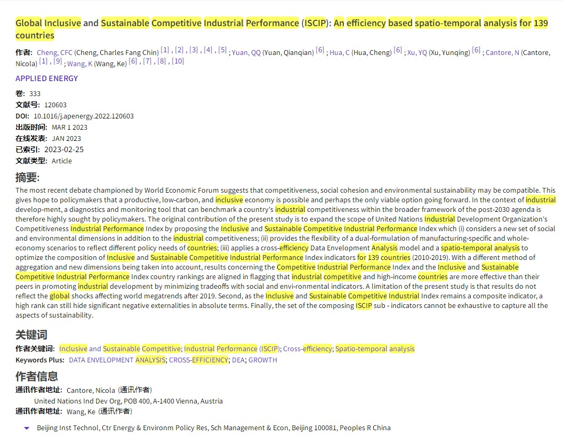Click author keyword Inclusive and Sustainable Competitive
Screen dimensions: 564x435
pos(119,349)
